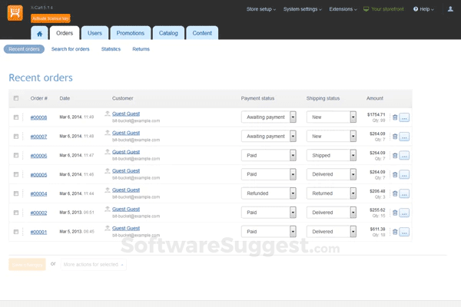Open more options for order #00007
This screenshot has width=461, height=307.
point(405,137)
